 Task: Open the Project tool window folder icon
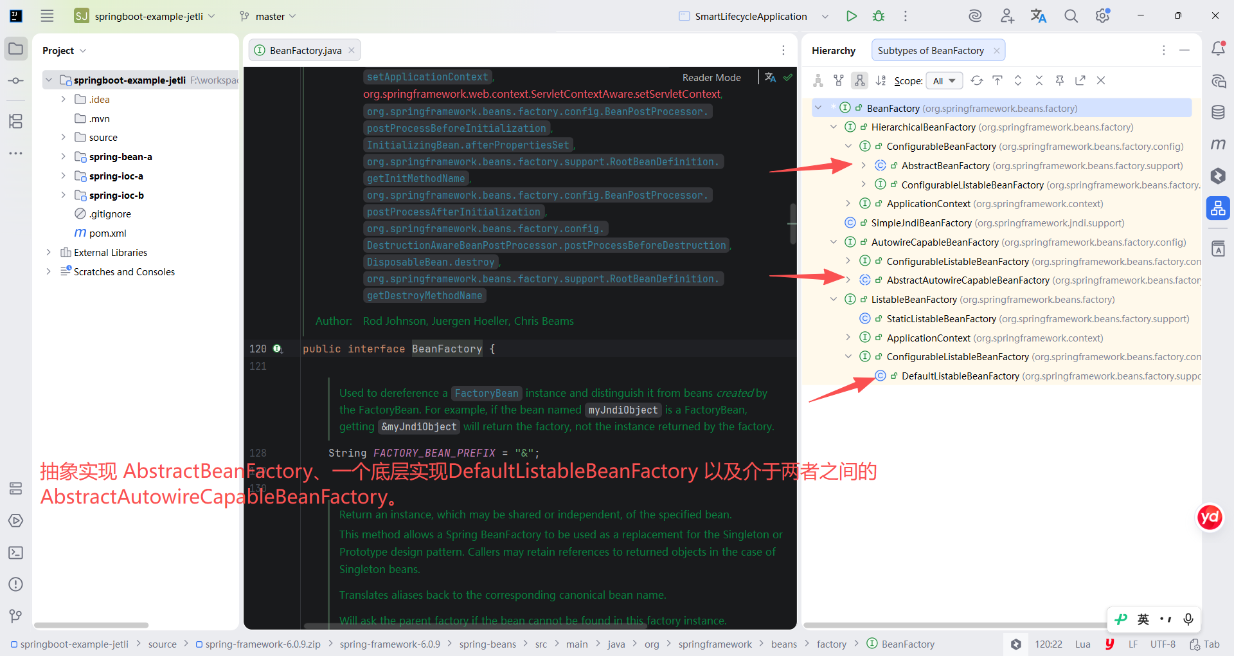16,49
